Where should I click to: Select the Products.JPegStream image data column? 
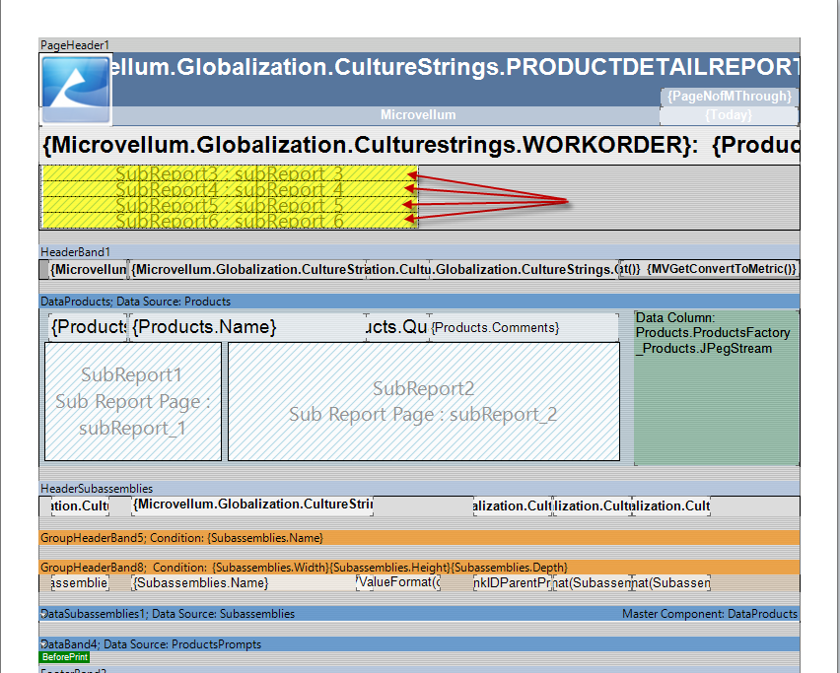[x=717, y=387]
